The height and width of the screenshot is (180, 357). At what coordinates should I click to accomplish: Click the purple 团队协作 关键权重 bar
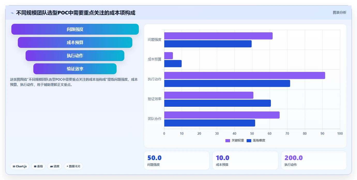[x=222, y=115]
